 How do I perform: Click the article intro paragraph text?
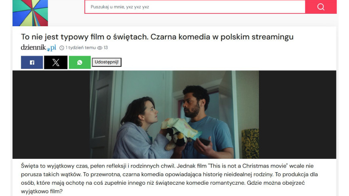click(x=169, y=178)
